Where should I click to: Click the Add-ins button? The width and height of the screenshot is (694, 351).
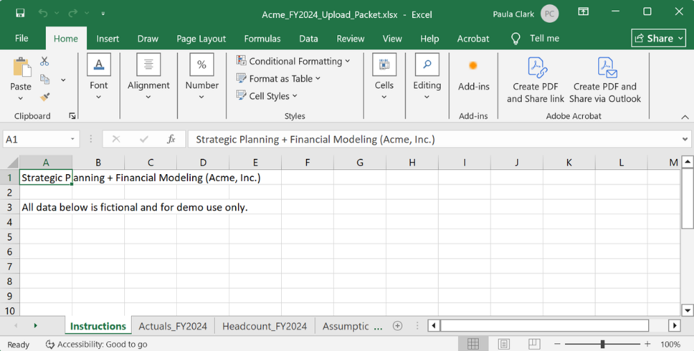pyautogui.click(x=473, y=76)
